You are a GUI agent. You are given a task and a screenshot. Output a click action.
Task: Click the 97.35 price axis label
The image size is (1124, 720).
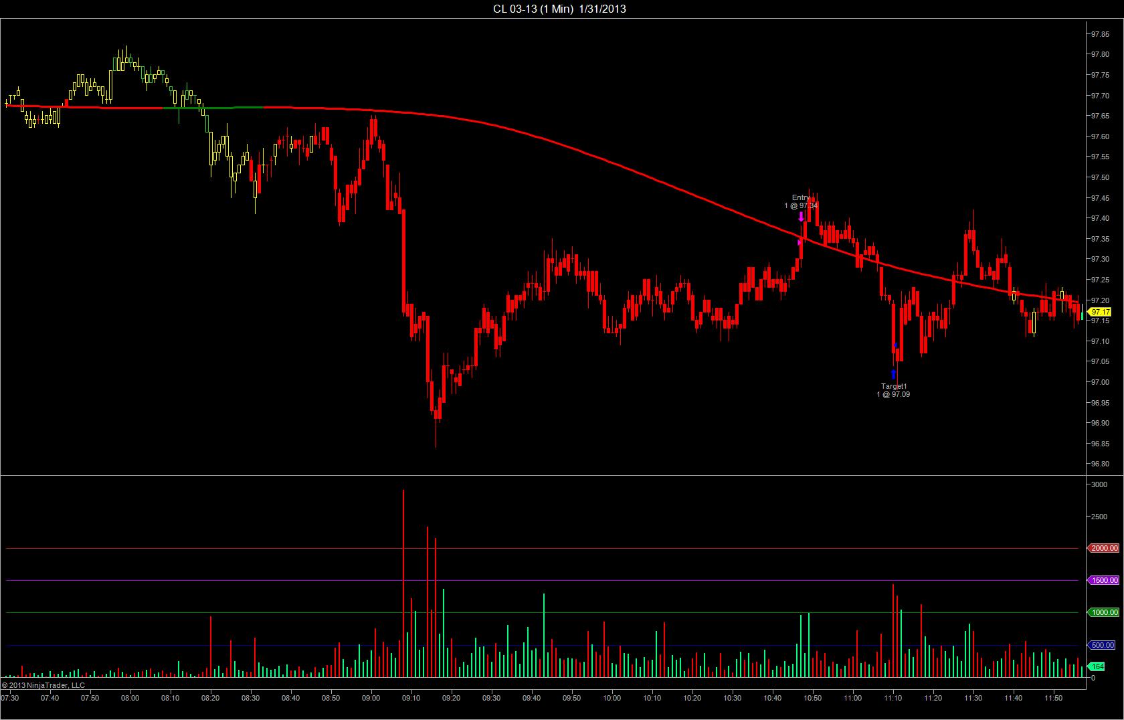[1100, 239]
